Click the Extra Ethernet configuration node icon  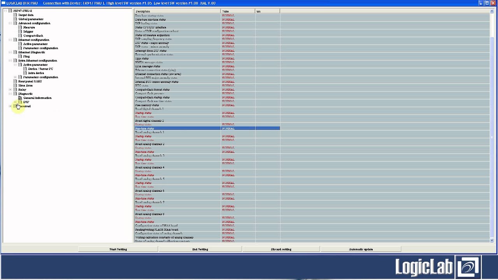[x=15, y=61]
